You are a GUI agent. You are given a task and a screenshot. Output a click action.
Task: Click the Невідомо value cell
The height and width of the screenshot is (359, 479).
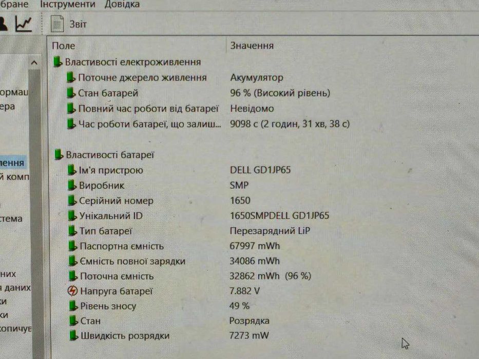pyautogui.click(x=252, y=108)
